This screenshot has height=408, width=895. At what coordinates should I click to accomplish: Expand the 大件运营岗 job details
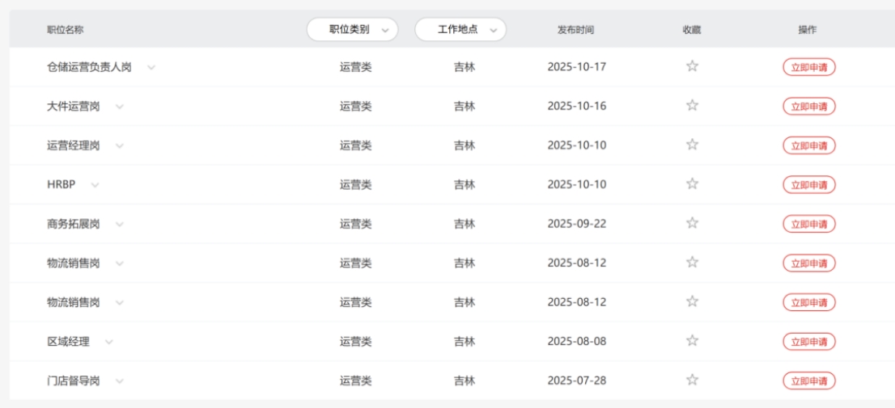[x=120, y=107]
